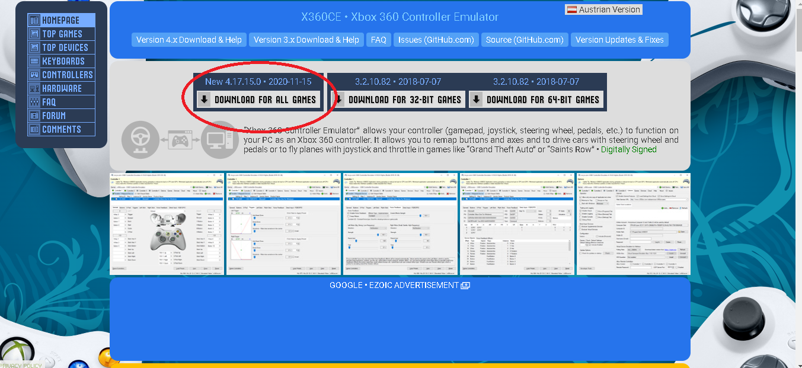This screenshot has height=368, width=802.
Task: Open second screenshot thumbnail with trigger graphs
Action: tap(283, 224)
